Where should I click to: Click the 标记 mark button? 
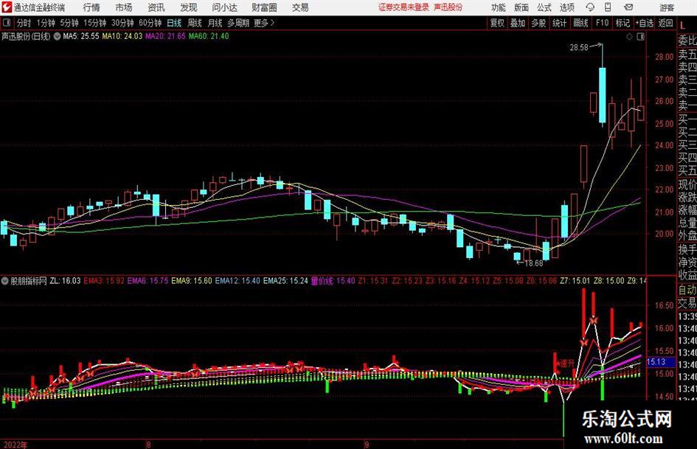click(623, 23)
